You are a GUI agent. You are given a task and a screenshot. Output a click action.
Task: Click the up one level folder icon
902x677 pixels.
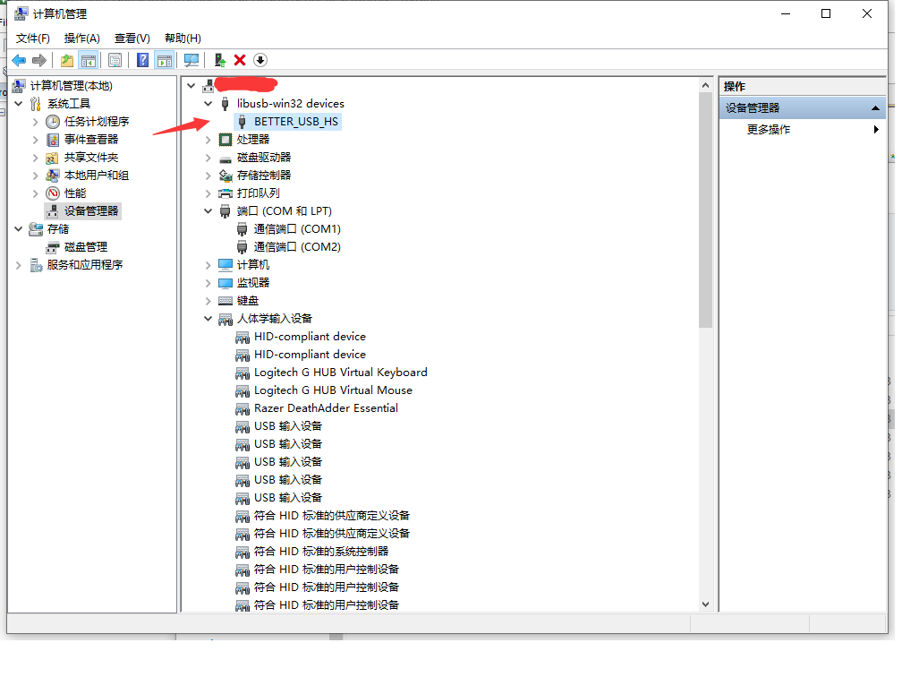(x=66, y=60)
